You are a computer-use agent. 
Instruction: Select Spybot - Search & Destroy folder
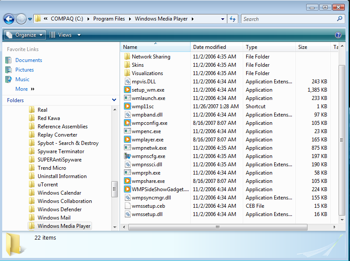click(68, 143)
